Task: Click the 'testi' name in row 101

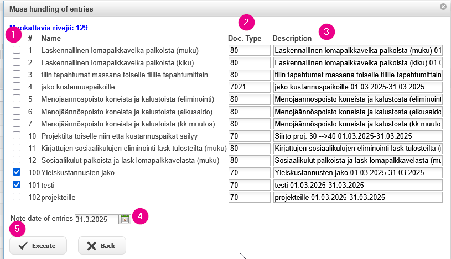Action: pyautogui.click(x=48, y=185)
